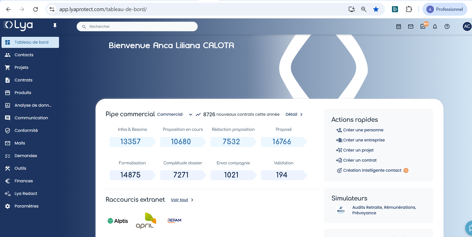The width and height of the screenshot is (472, 237).
Task: Open the help question mark icon
Action: pos(447,26)
